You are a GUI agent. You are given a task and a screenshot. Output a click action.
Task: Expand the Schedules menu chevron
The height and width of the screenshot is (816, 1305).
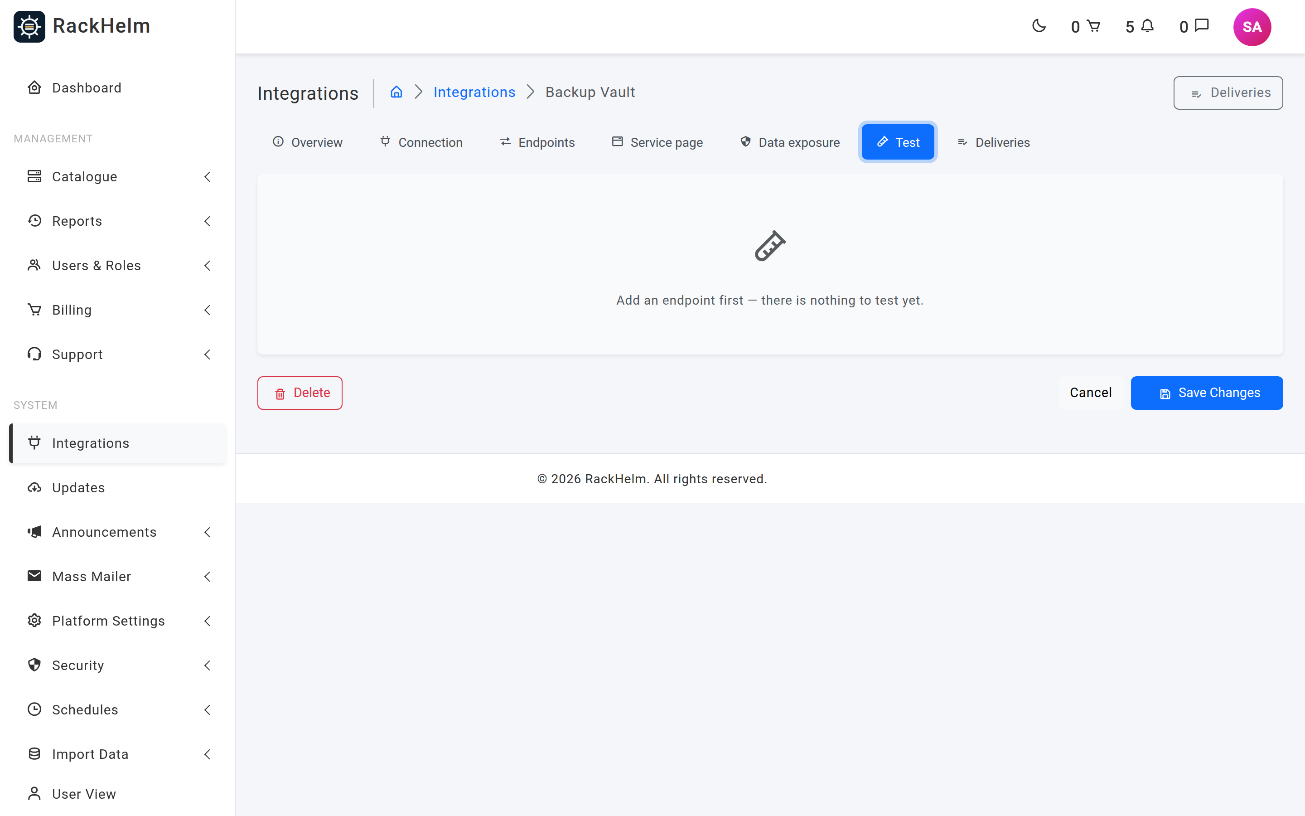tap(208, 709)
